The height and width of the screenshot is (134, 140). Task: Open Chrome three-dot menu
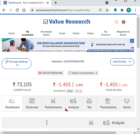(135, 10)
